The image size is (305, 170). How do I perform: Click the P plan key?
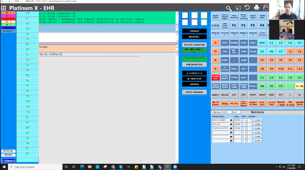215,69
